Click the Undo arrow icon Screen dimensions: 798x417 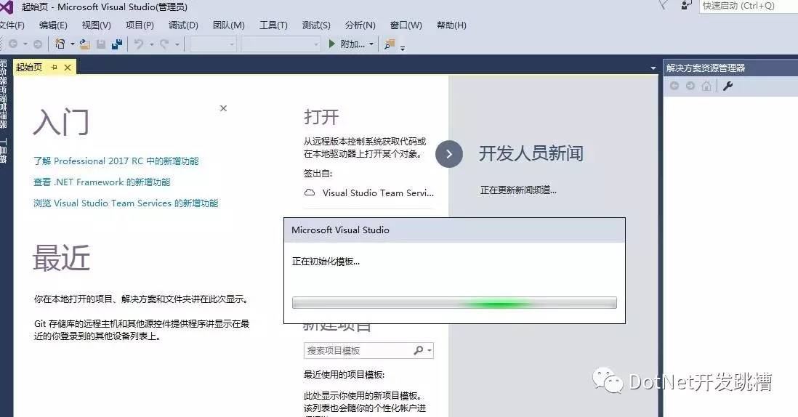pyautogui.click(x=138, y=44)
